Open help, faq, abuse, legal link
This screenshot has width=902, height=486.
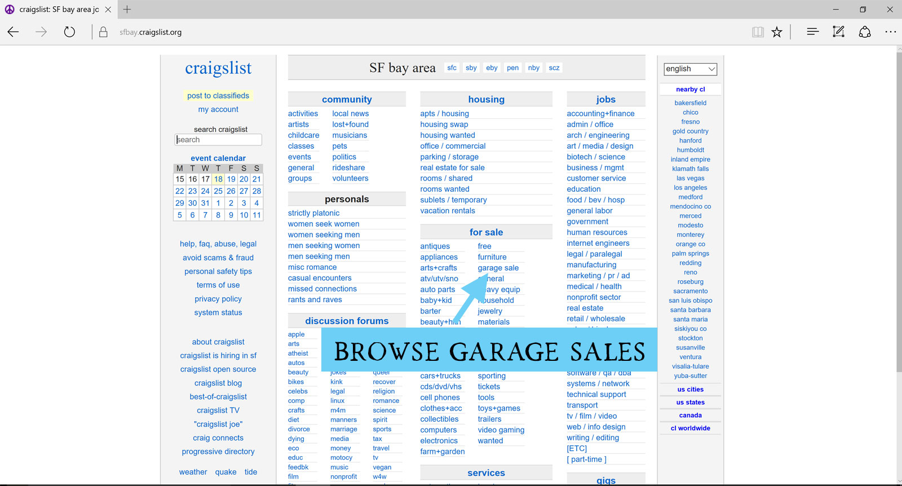click(x=218, y=244)
